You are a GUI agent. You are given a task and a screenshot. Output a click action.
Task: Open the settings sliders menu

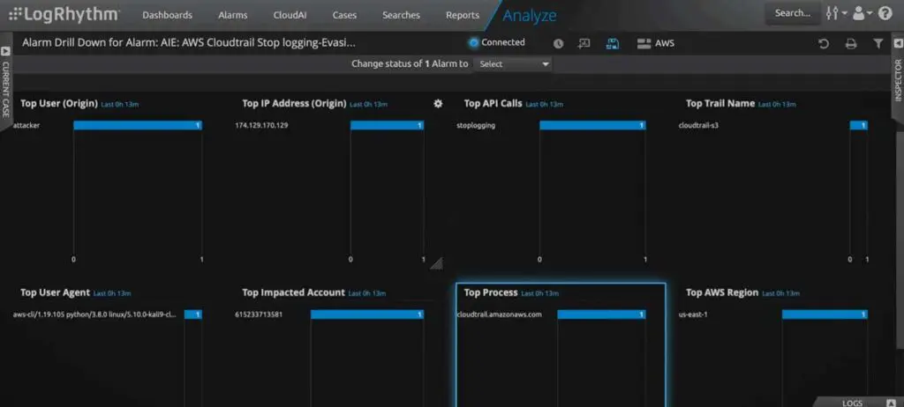835,13
